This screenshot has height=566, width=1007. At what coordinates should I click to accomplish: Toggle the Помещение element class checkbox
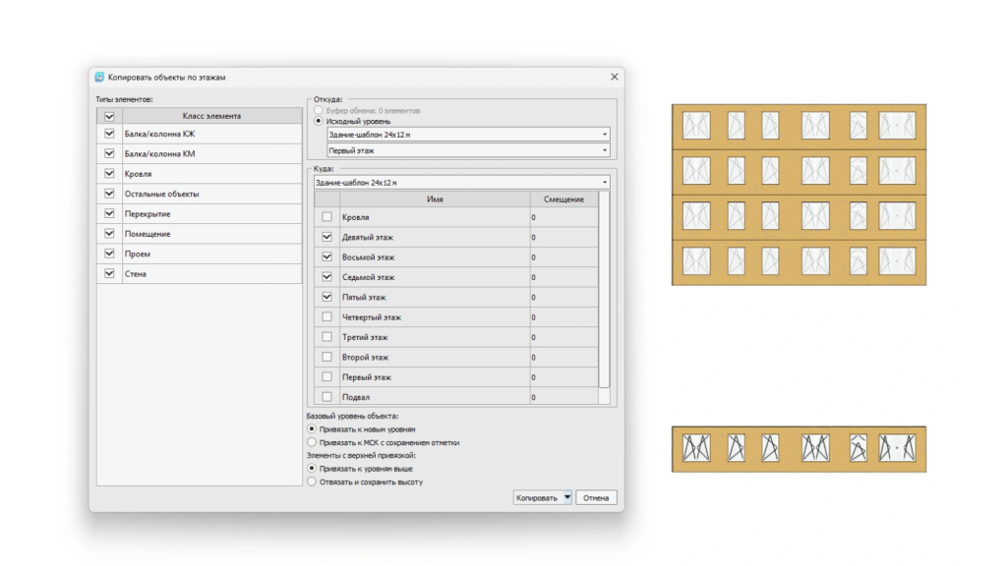[108, 233]
